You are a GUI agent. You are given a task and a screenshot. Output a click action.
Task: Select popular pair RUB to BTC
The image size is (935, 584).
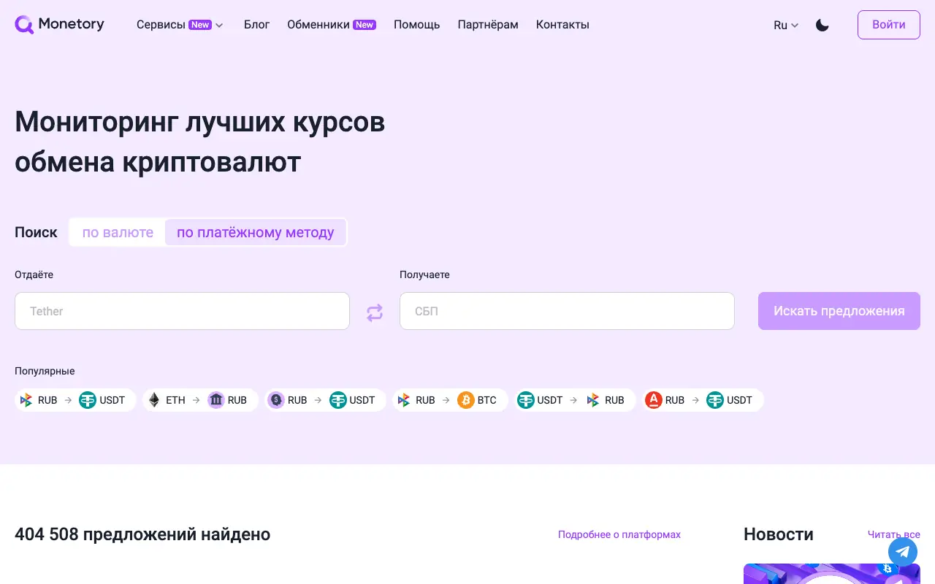[x=450, y=400]
